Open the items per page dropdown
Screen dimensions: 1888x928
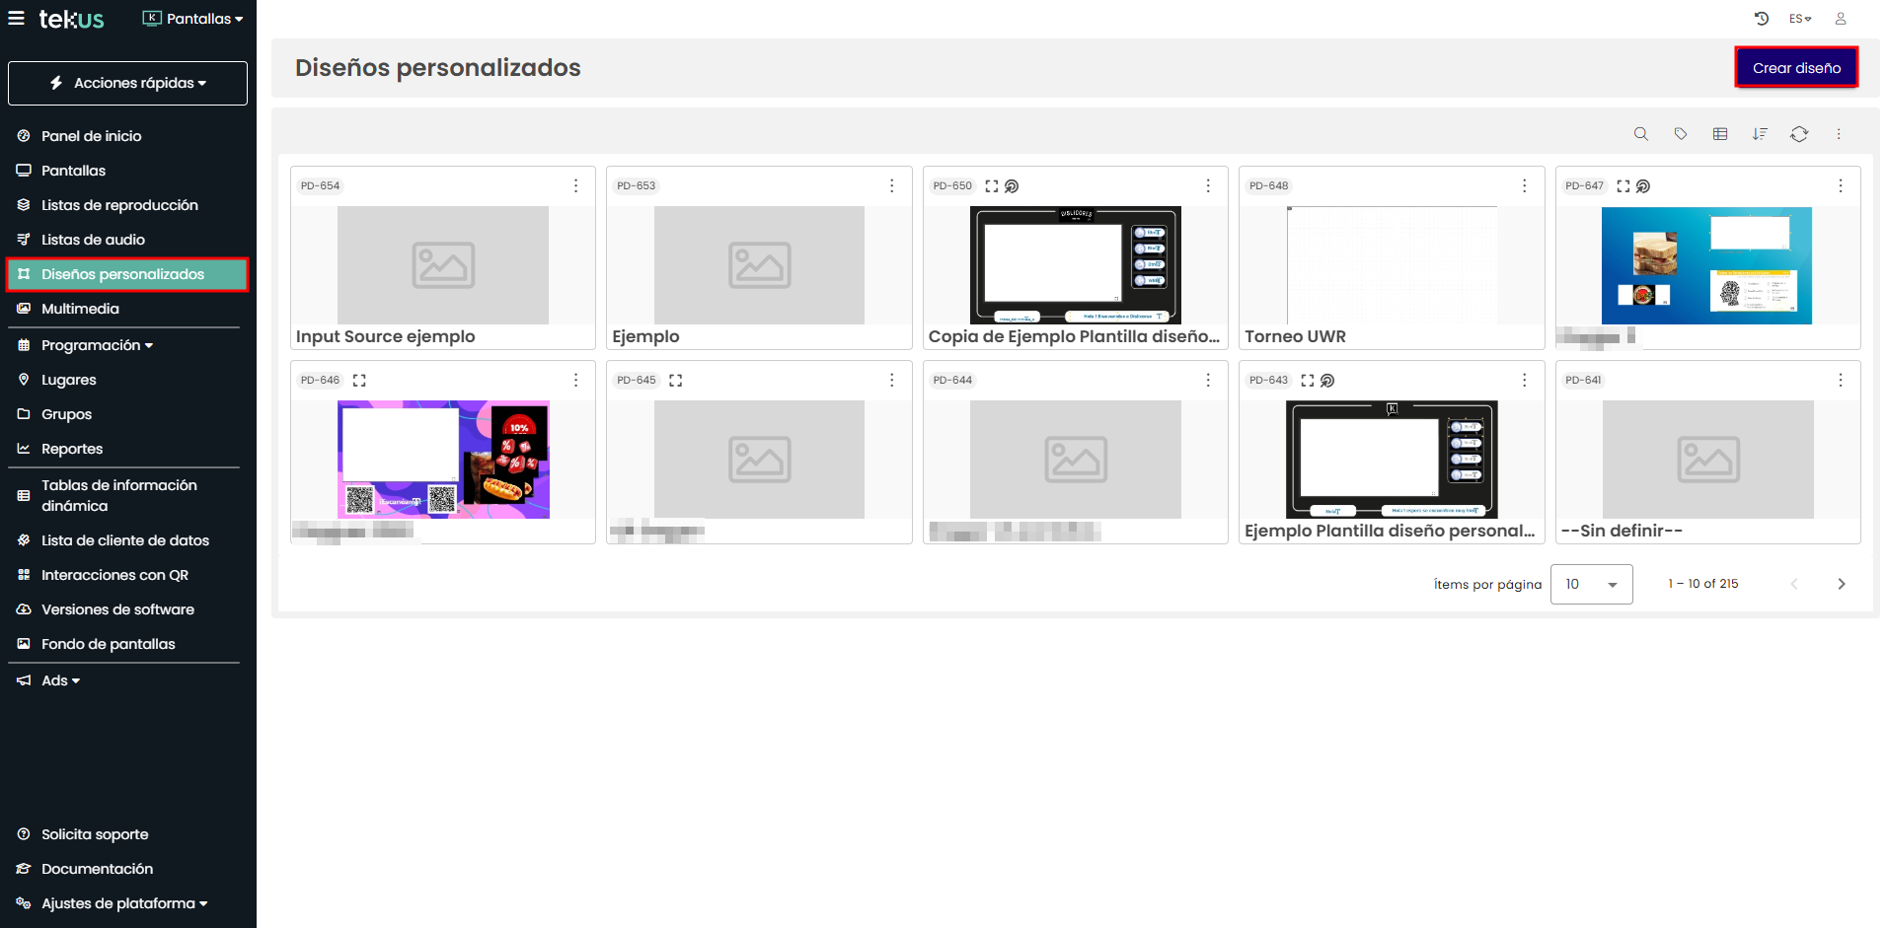[1591, 584]
